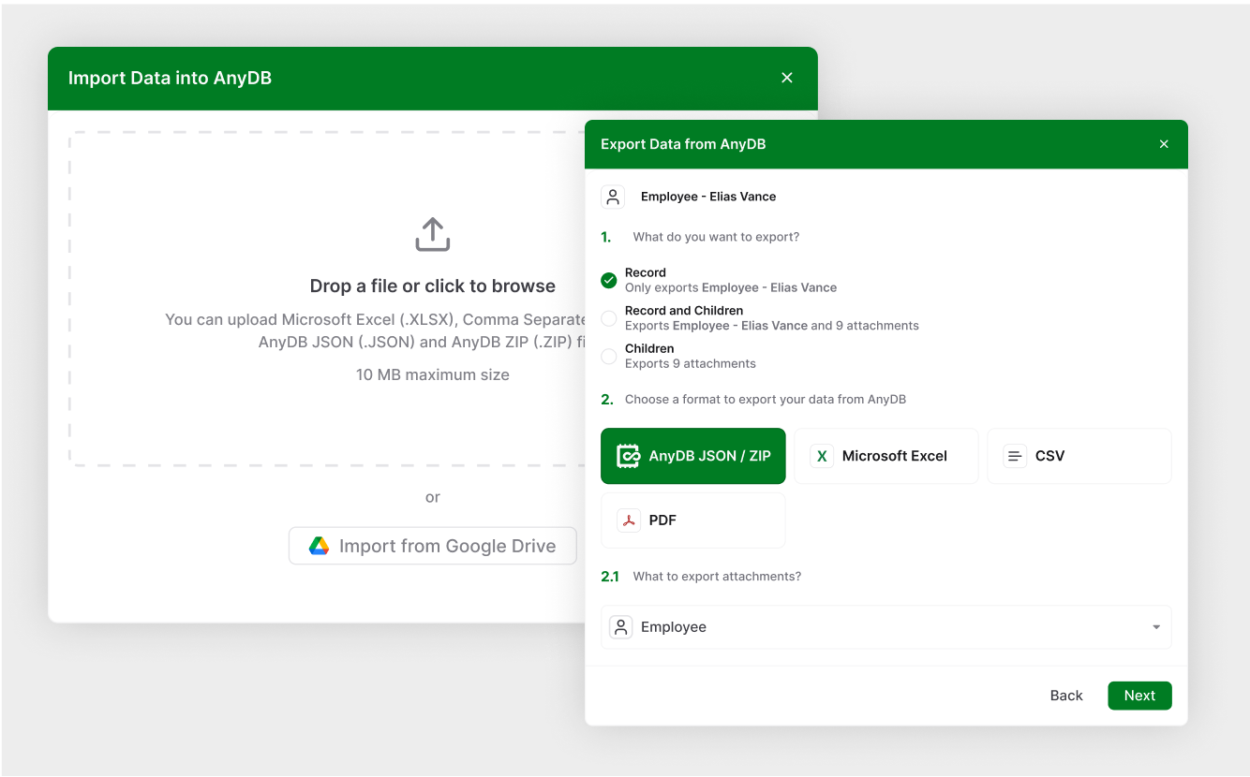Viewport: 1250px width, 777px height.
Task: Click 'What to export attachments?' text
Action: coord(717,577)
